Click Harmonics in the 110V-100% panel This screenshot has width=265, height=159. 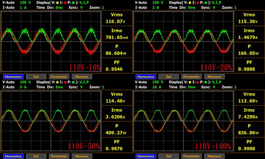click(146, 156)
